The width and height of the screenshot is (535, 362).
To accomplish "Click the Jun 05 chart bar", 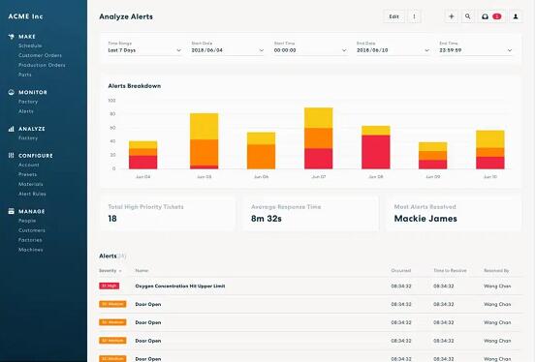I will 205,141.
